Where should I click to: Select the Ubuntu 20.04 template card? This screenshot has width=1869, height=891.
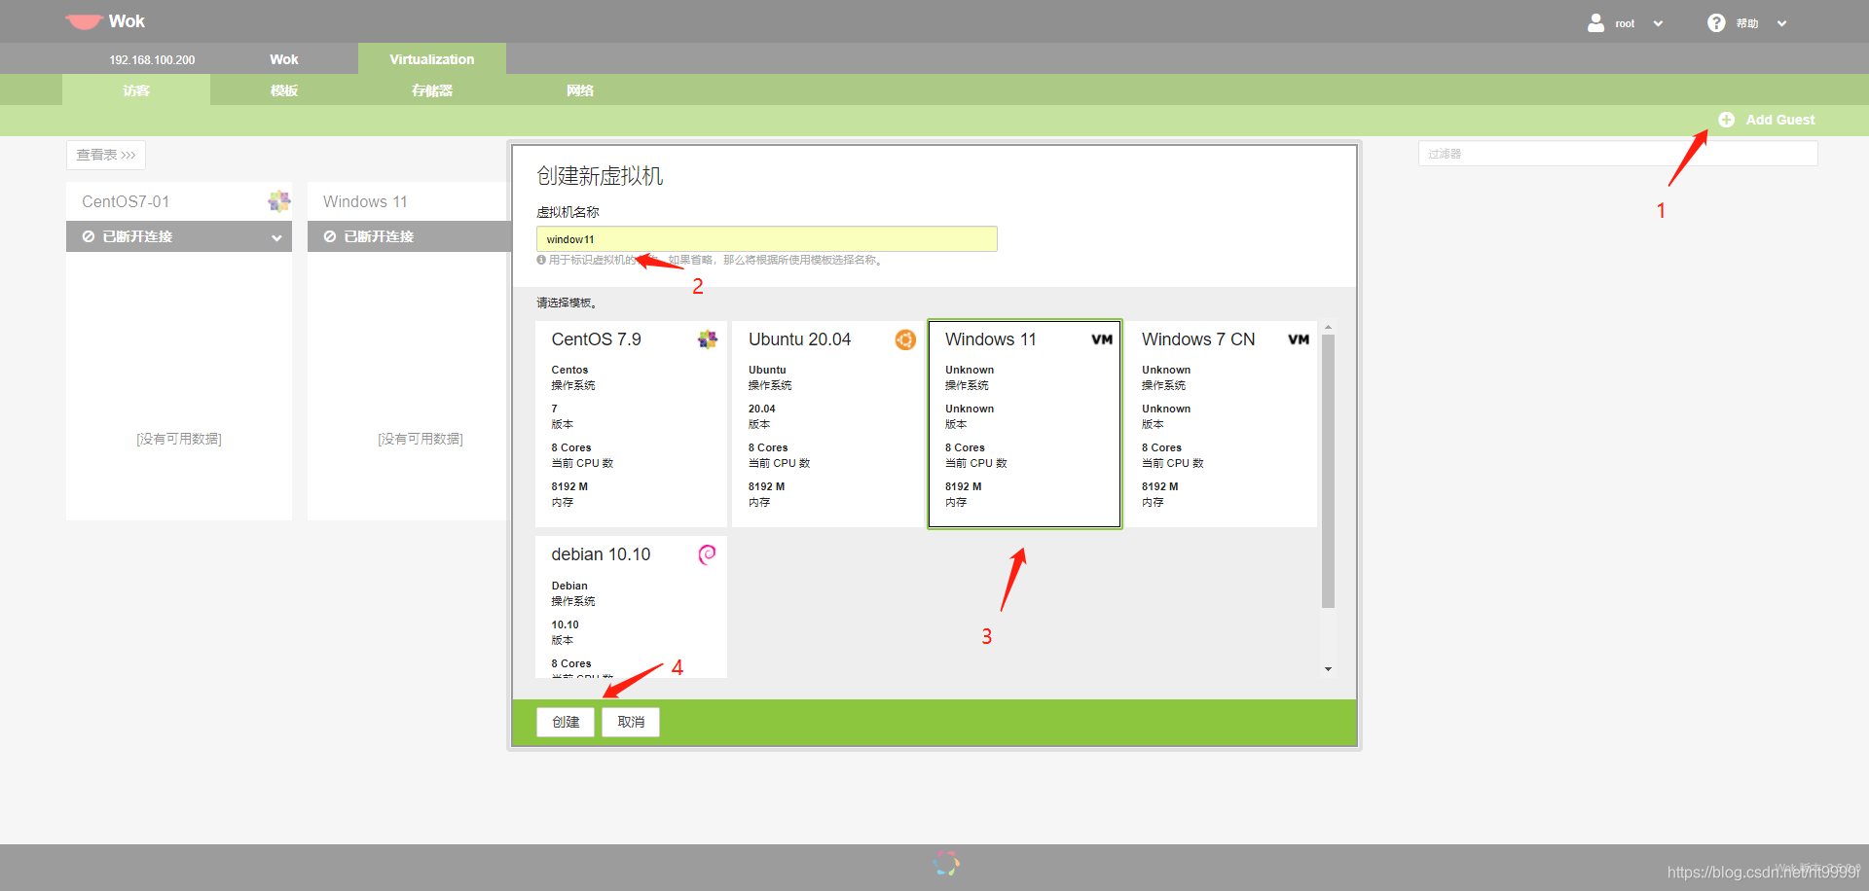(828, 424)
